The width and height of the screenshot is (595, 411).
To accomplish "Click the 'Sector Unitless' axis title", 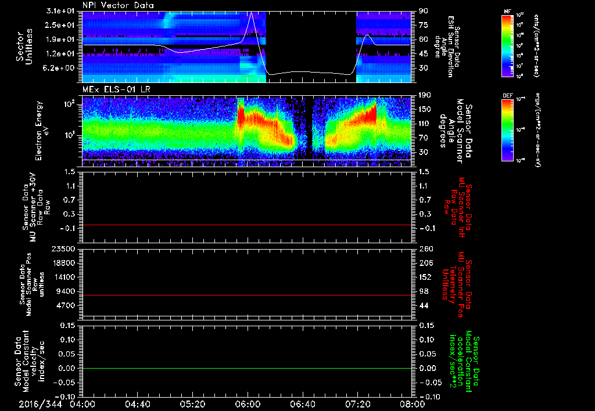I will 24,46.
